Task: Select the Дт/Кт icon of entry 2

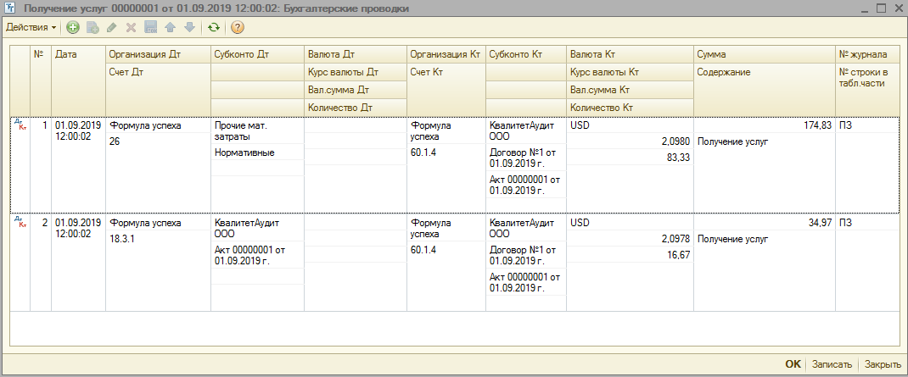Action: pos(20,223)
